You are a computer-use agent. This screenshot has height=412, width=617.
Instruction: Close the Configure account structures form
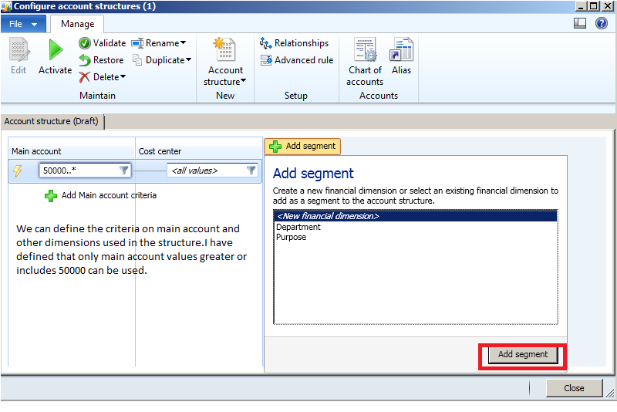(574, 388)
